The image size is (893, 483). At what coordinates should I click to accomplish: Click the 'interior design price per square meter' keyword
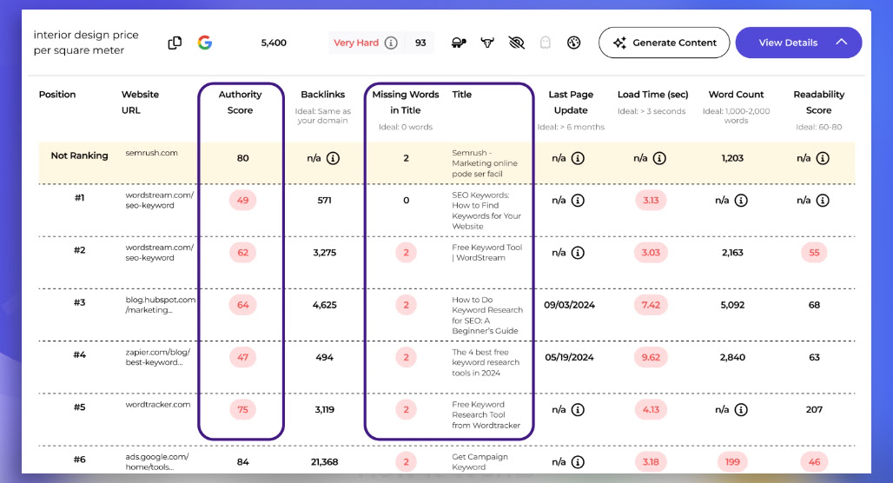[86, 43]
